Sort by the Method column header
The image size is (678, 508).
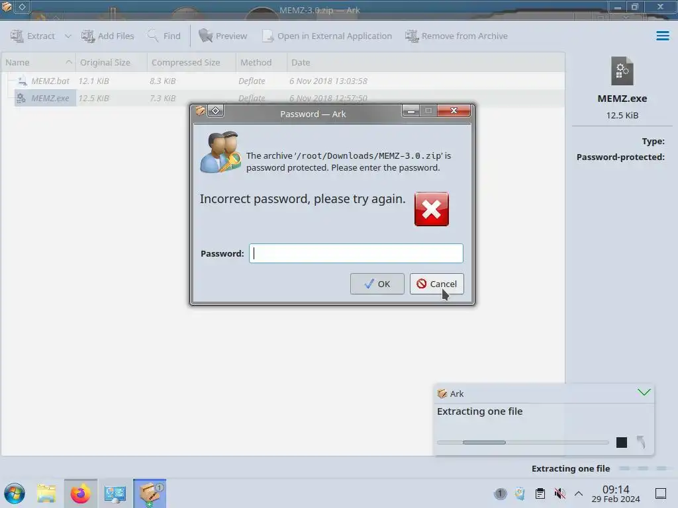261,62
